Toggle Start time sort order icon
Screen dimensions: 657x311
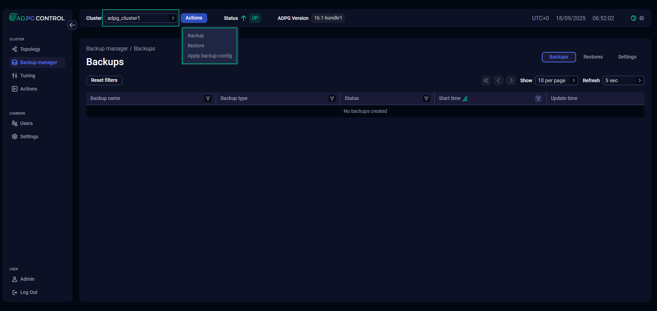point(465,99)
